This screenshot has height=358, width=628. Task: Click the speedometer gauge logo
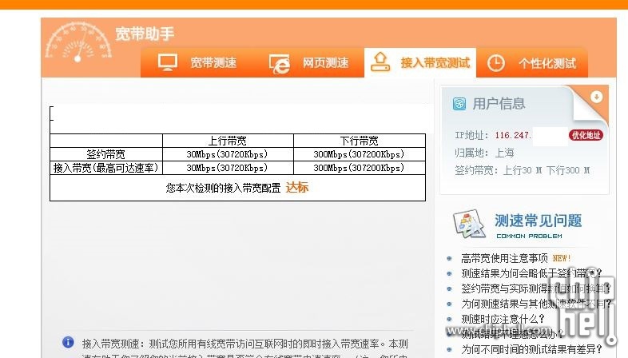click(x=78, y=42)
